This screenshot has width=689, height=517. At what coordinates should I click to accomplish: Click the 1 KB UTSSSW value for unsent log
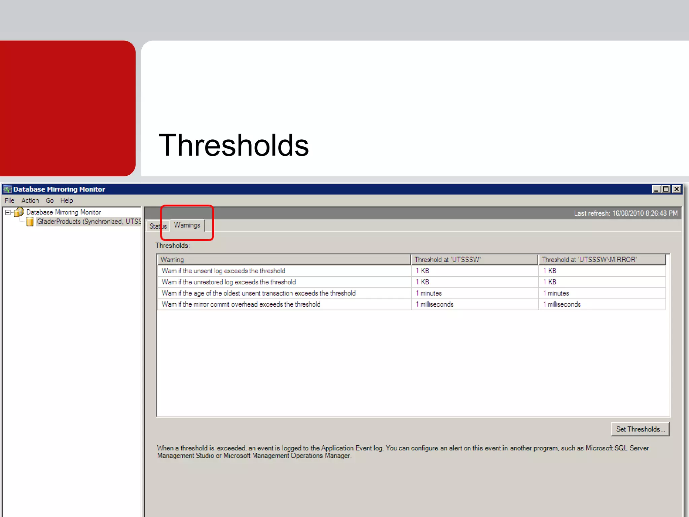click(x=422, y=271)
